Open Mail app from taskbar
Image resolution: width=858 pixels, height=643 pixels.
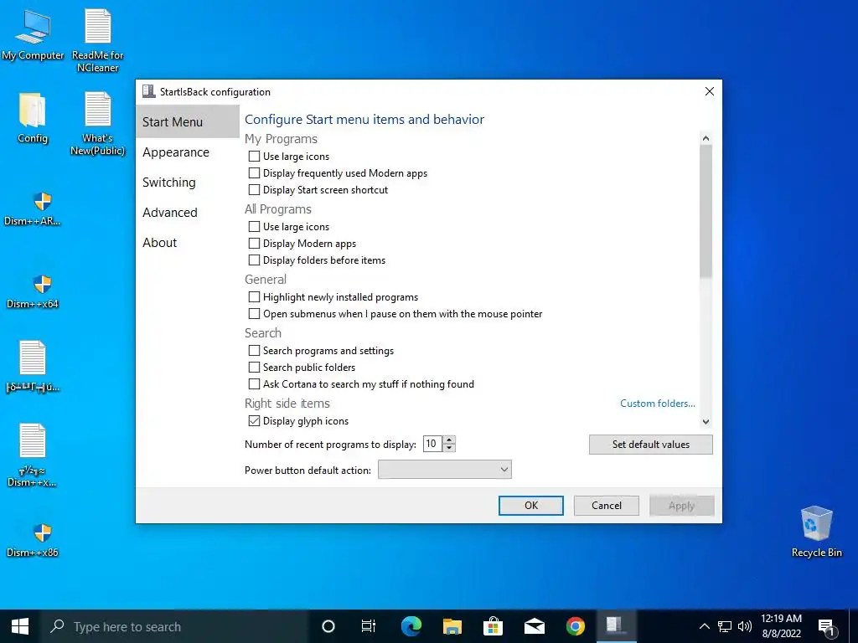(534, 626)
